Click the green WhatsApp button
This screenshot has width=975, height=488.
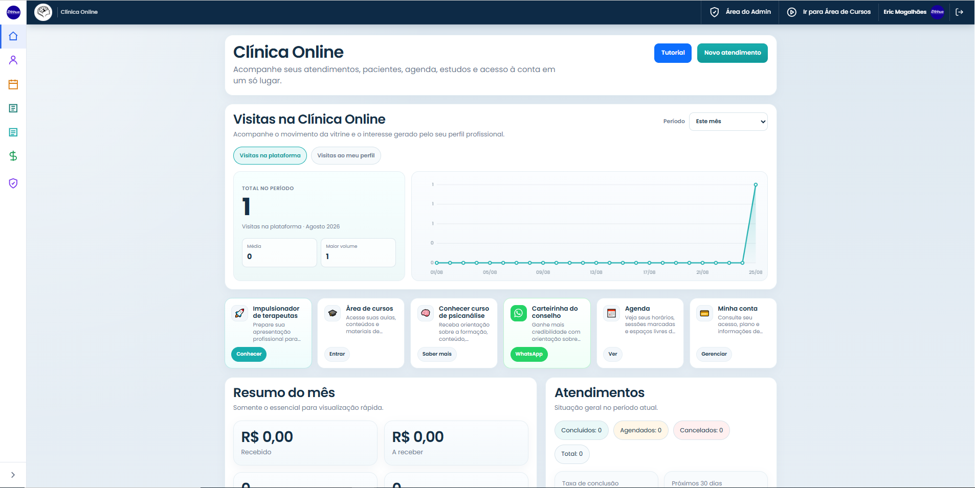pyautogui.click(x=529, y=354)
